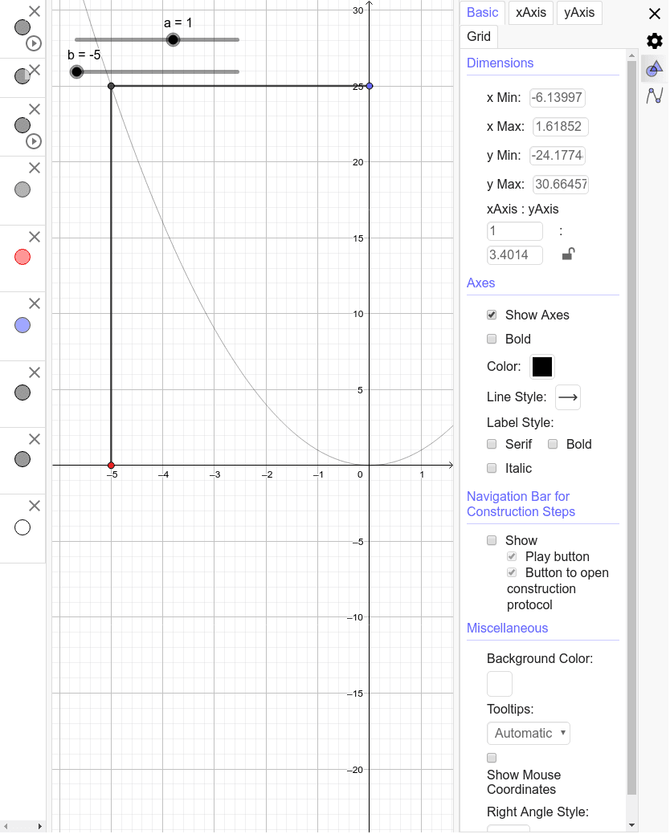Switch to the Grid tab
This screenshot has height=834, width=670.
(x=479, y=36)
